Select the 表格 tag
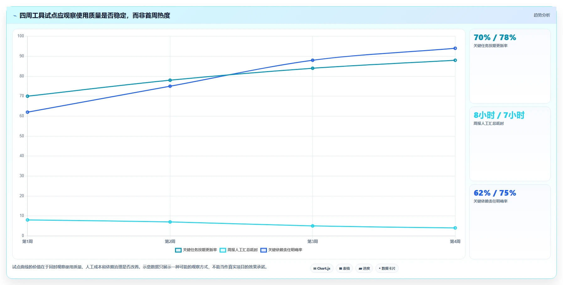This screenshot has width=563, height=285. [x=344, y=268]
